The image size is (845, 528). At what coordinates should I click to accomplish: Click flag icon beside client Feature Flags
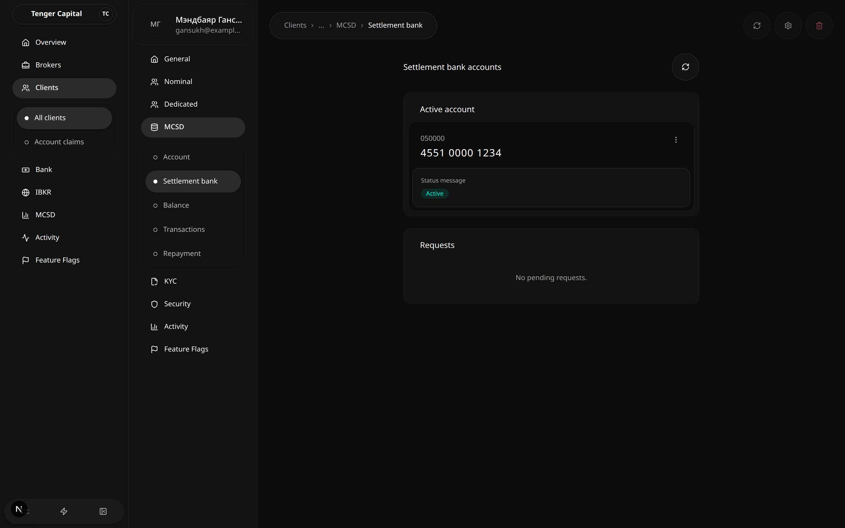tap(154, 349)
